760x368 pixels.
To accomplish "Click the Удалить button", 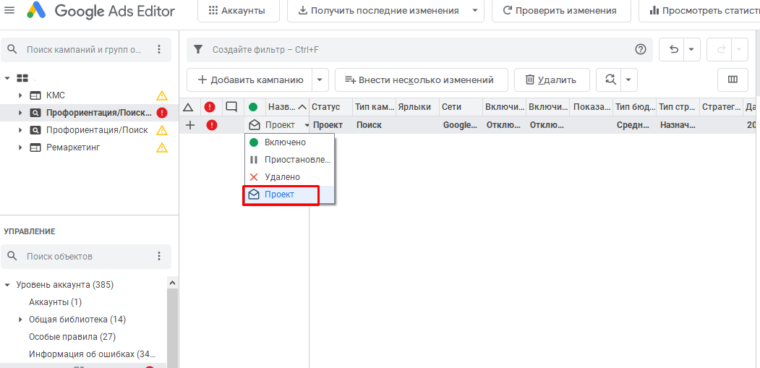I will 552,80.
